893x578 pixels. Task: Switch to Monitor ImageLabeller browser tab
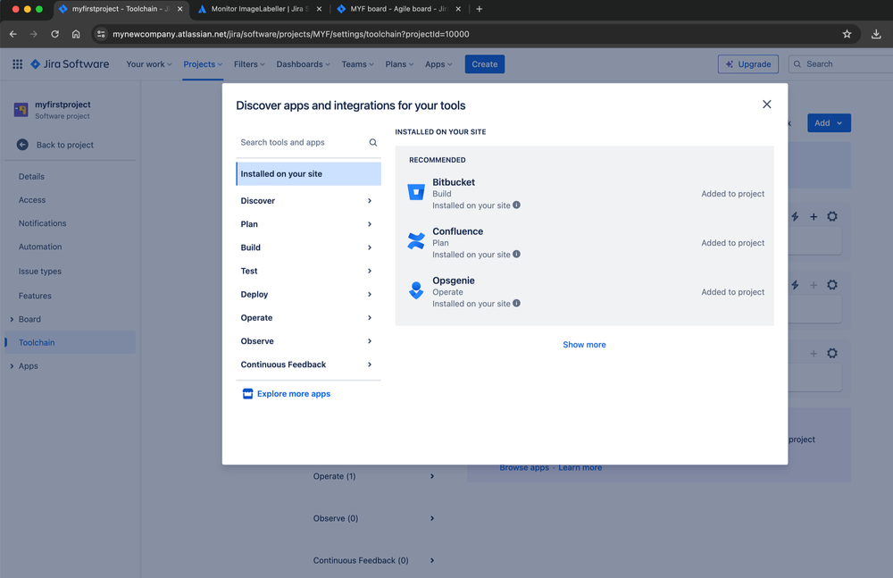point(259,9)
